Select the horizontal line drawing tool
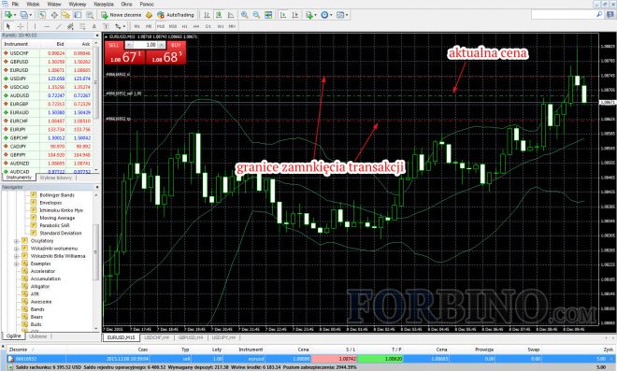 (47, 26)
